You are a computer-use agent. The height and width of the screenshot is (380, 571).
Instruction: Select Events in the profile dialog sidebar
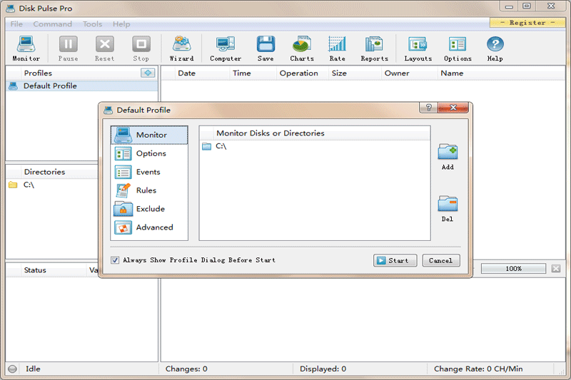149,172
